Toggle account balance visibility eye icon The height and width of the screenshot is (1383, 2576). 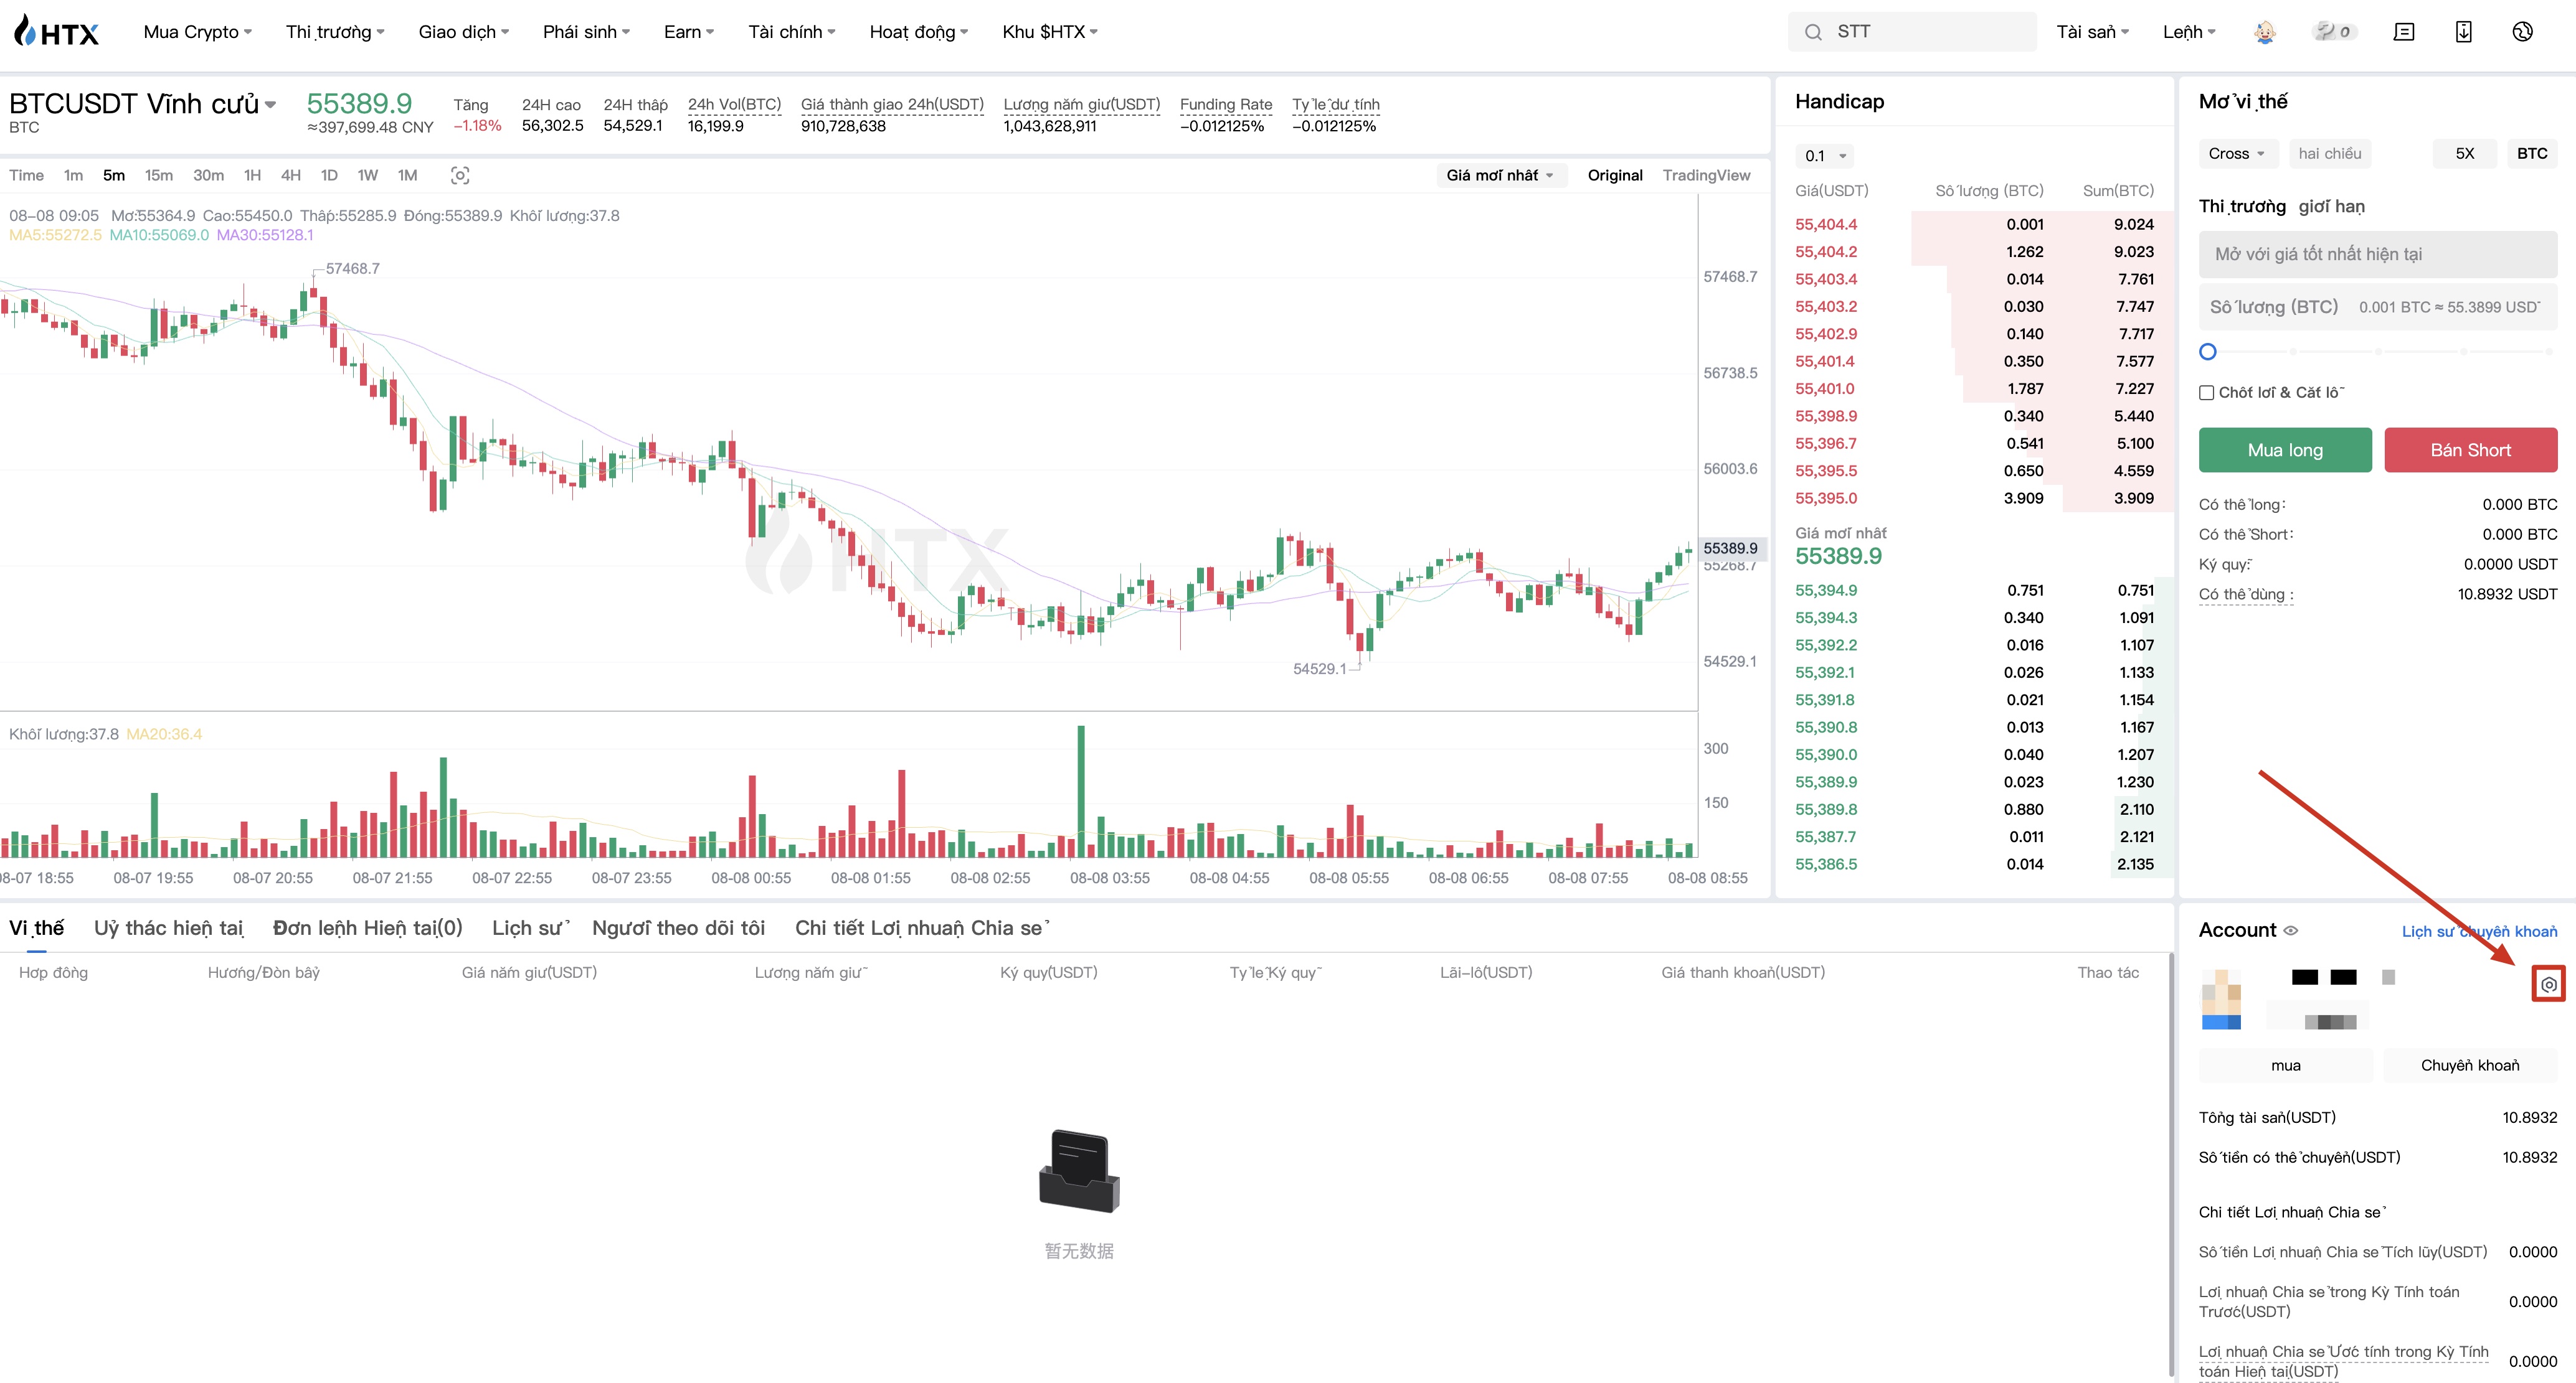point(2290,931)
